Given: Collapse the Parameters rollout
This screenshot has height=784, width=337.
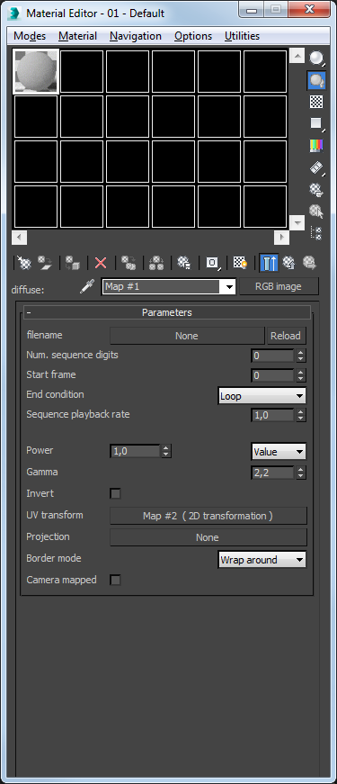Looking at the screenshot, I should coord(167,312).
